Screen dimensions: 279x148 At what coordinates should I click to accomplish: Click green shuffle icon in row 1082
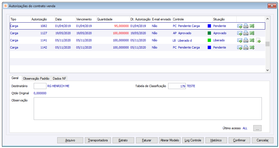pos(252,26)
